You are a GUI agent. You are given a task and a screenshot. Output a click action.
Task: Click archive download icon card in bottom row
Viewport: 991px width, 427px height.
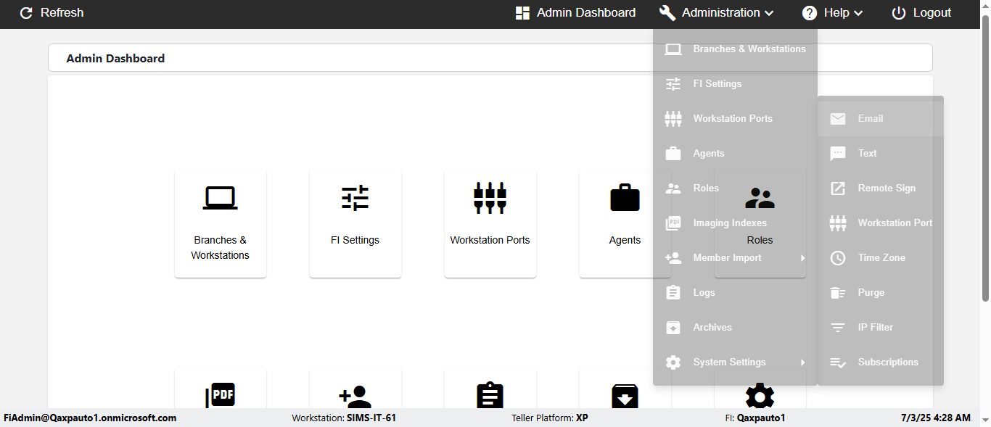[625, 396]
